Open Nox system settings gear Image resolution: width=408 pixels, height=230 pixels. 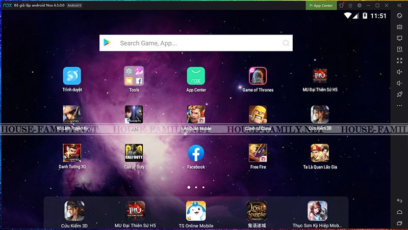tap(360, 6)
